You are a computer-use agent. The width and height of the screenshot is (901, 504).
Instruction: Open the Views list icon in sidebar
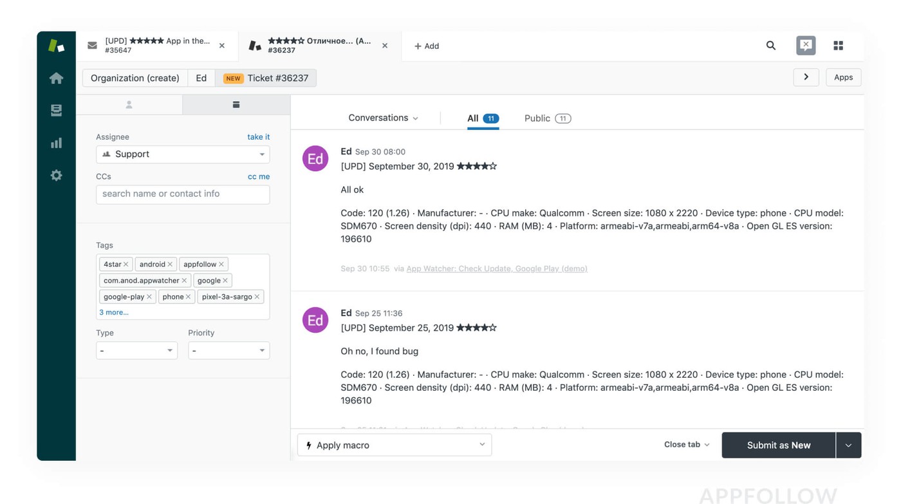[x=57, y=110]
